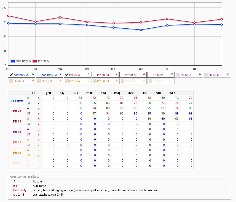The height and width of the screenshot is (202, 236).
Task: Click the 'PR 69' row header in table
Action: (17, 121)
